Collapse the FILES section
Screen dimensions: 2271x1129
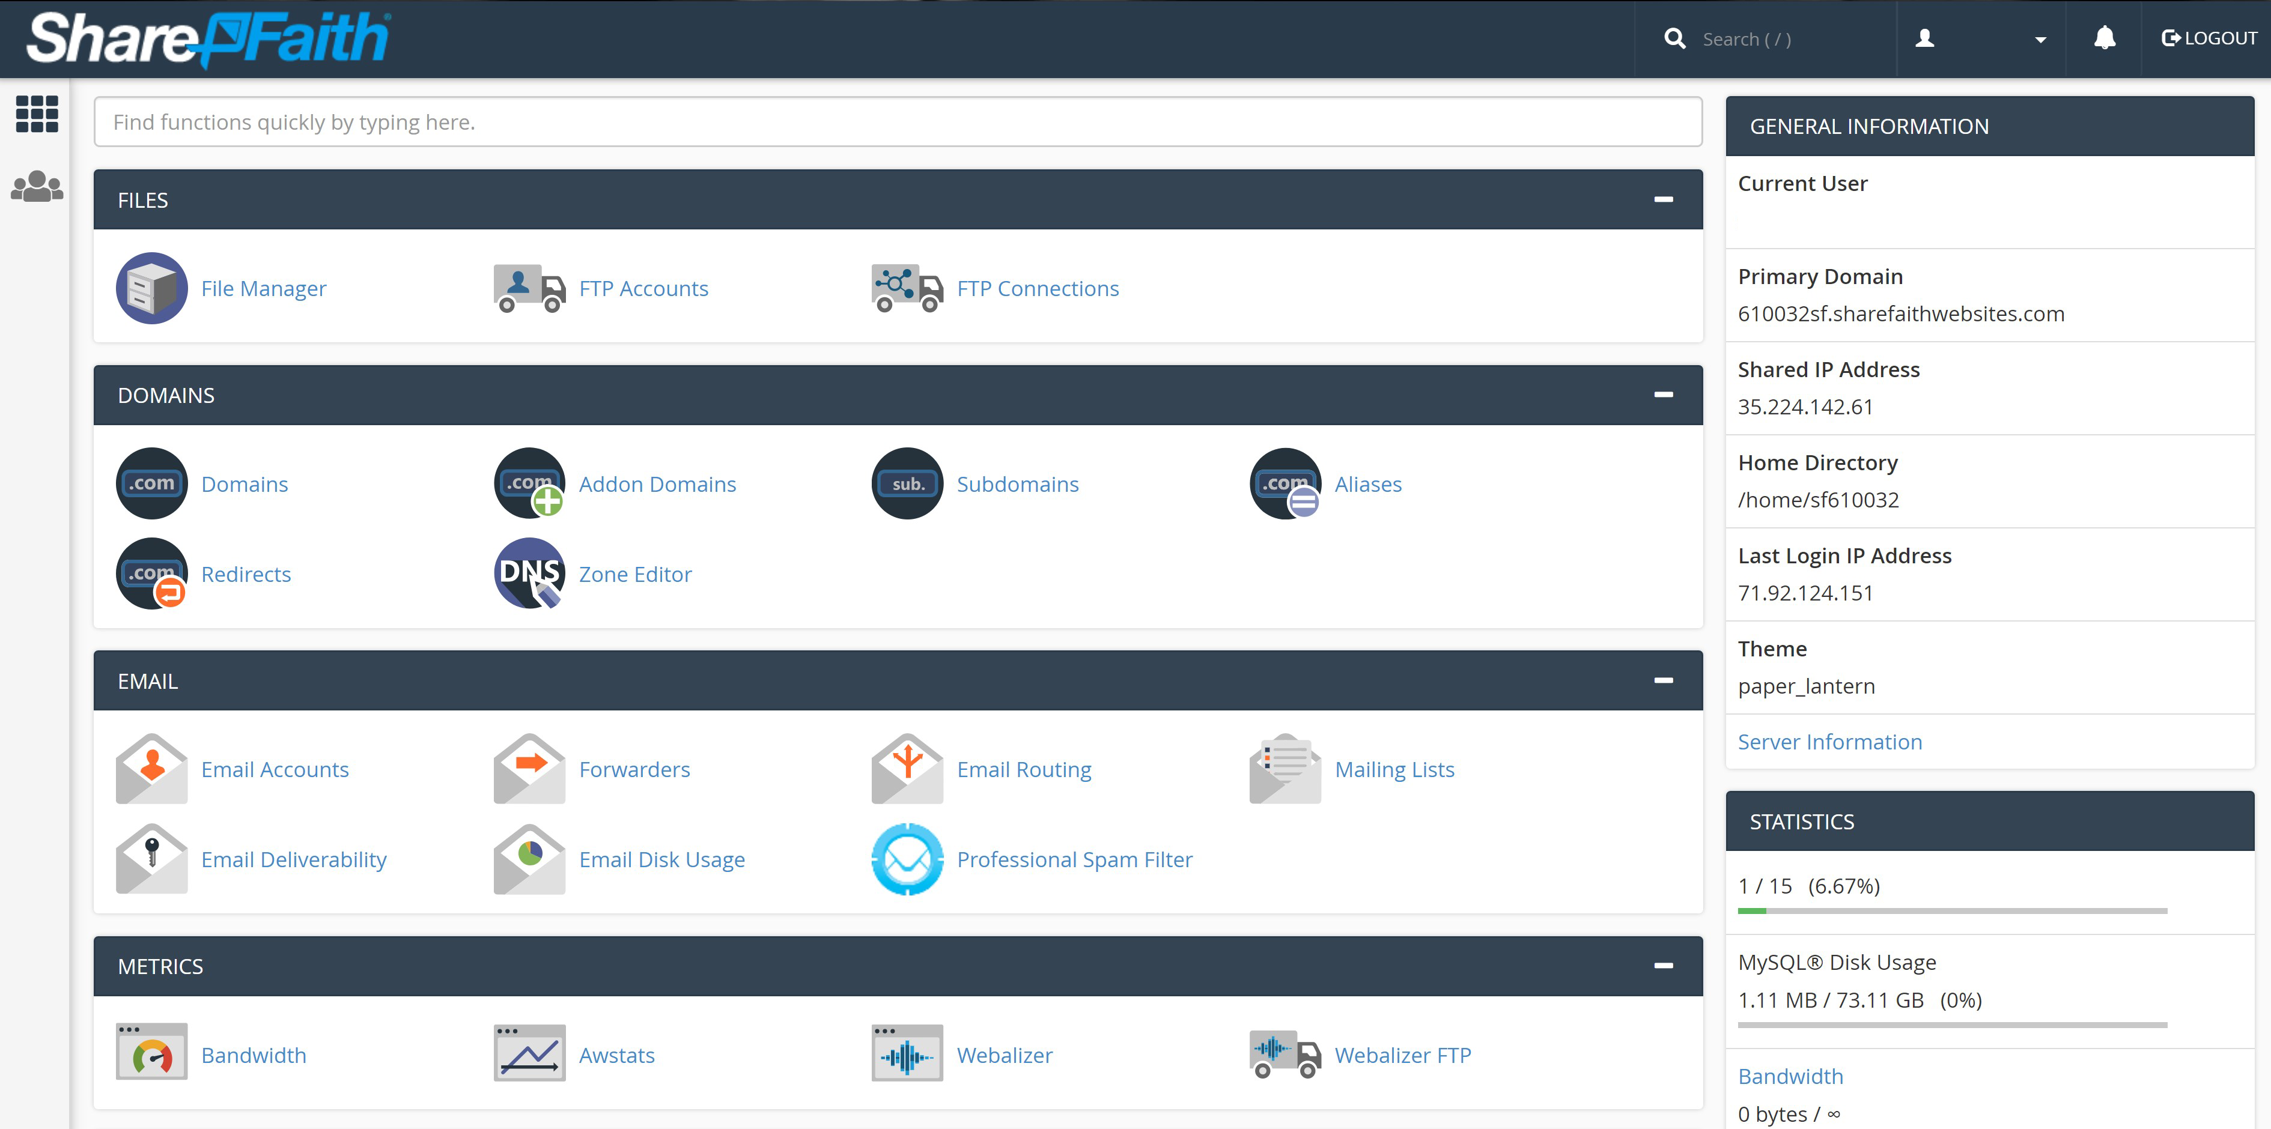[1664, 200]
